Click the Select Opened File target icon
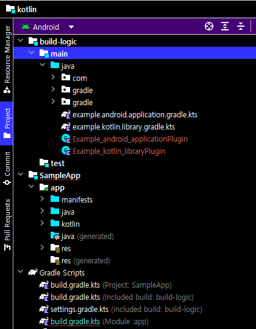The image size is (256, 329). click(x=209, y=26)
